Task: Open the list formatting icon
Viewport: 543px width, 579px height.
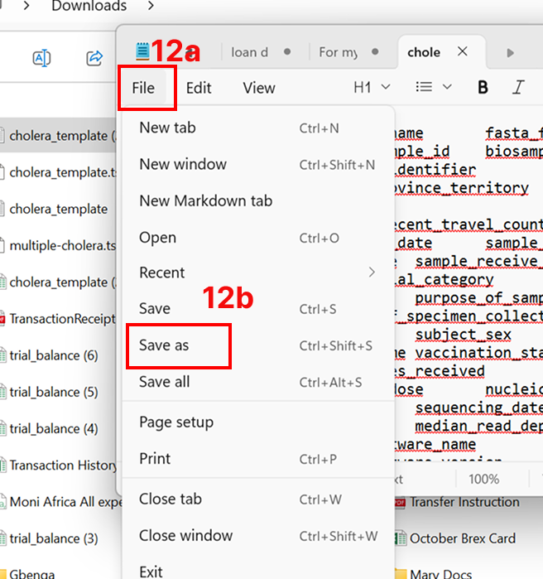Action: (x=424, y=87)
